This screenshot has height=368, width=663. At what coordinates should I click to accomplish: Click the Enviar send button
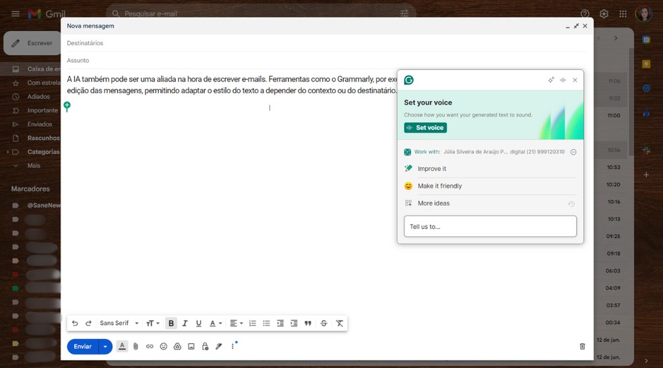[x=82, y=346]
